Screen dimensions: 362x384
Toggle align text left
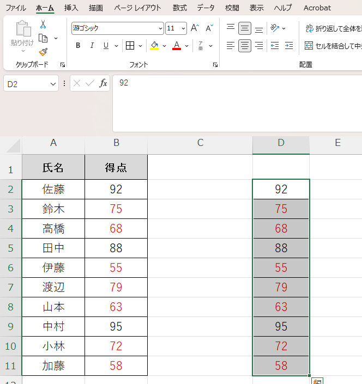coord(231,46)
